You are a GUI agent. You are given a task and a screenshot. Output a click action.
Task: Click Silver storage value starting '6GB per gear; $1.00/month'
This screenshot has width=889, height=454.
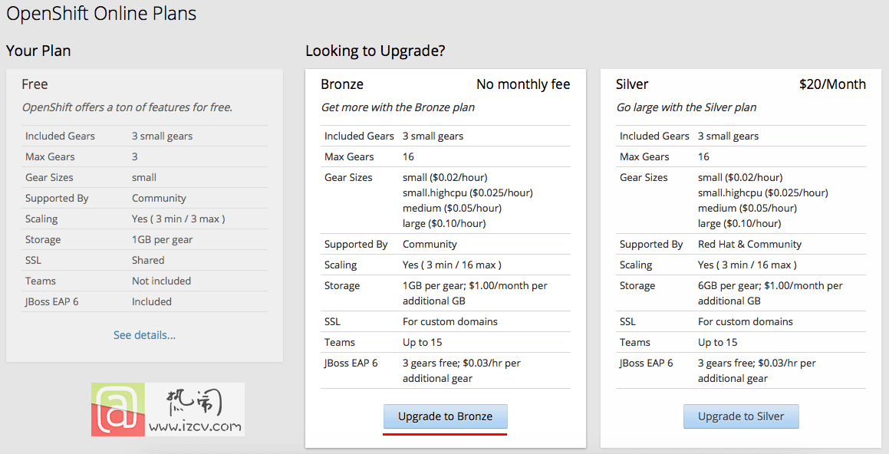point(771,293)
